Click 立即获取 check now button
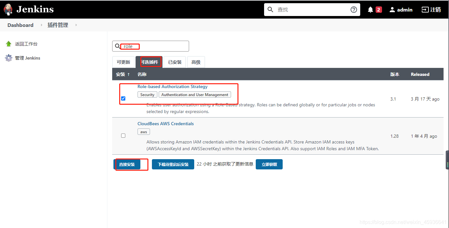This screenshot has width=449, height=228. (x=269, y=164)
